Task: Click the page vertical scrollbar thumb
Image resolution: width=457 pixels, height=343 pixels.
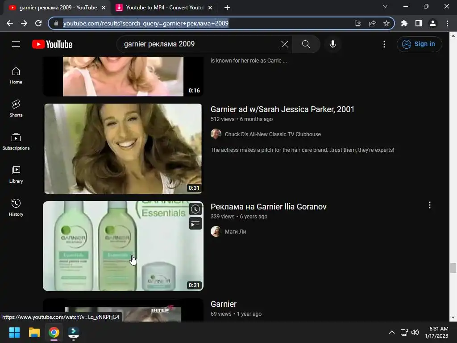Action: coord(453,268)
